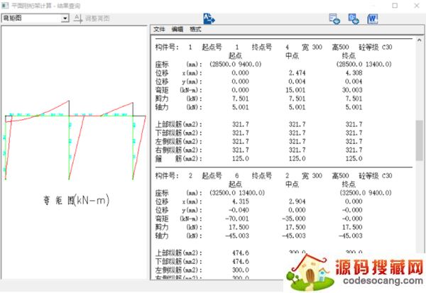Image resolution: width=426 pixels, height=293 pixels.
Task: Click the 弯矩图(kN-m) diagram caption
Action: (77, 200)
